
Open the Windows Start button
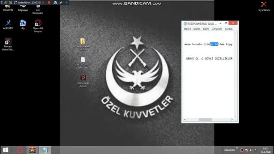tap(6, 150)
